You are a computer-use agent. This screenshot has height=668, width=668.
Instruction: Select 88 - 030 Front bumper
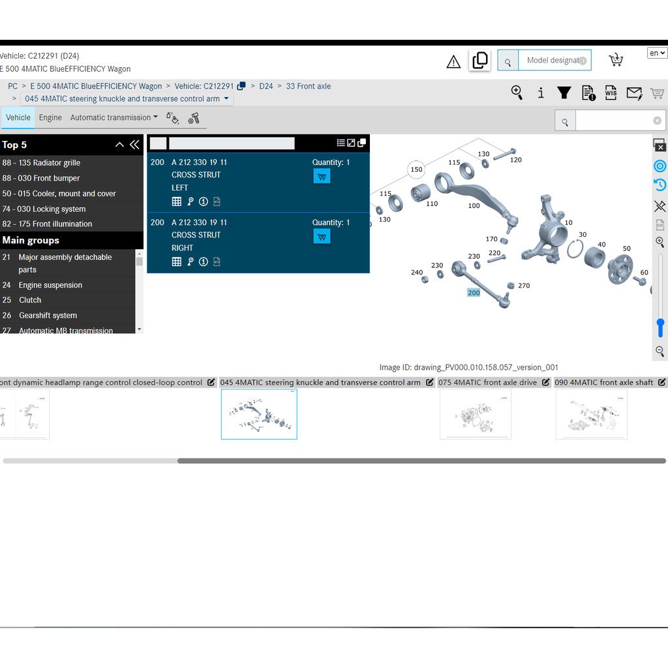[x=72, y=178]
